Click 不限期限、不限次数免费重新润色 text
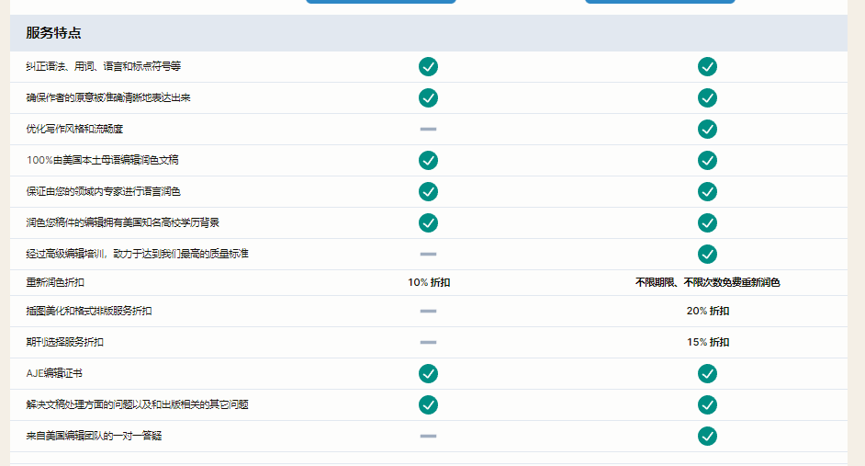 click(707, 283)
